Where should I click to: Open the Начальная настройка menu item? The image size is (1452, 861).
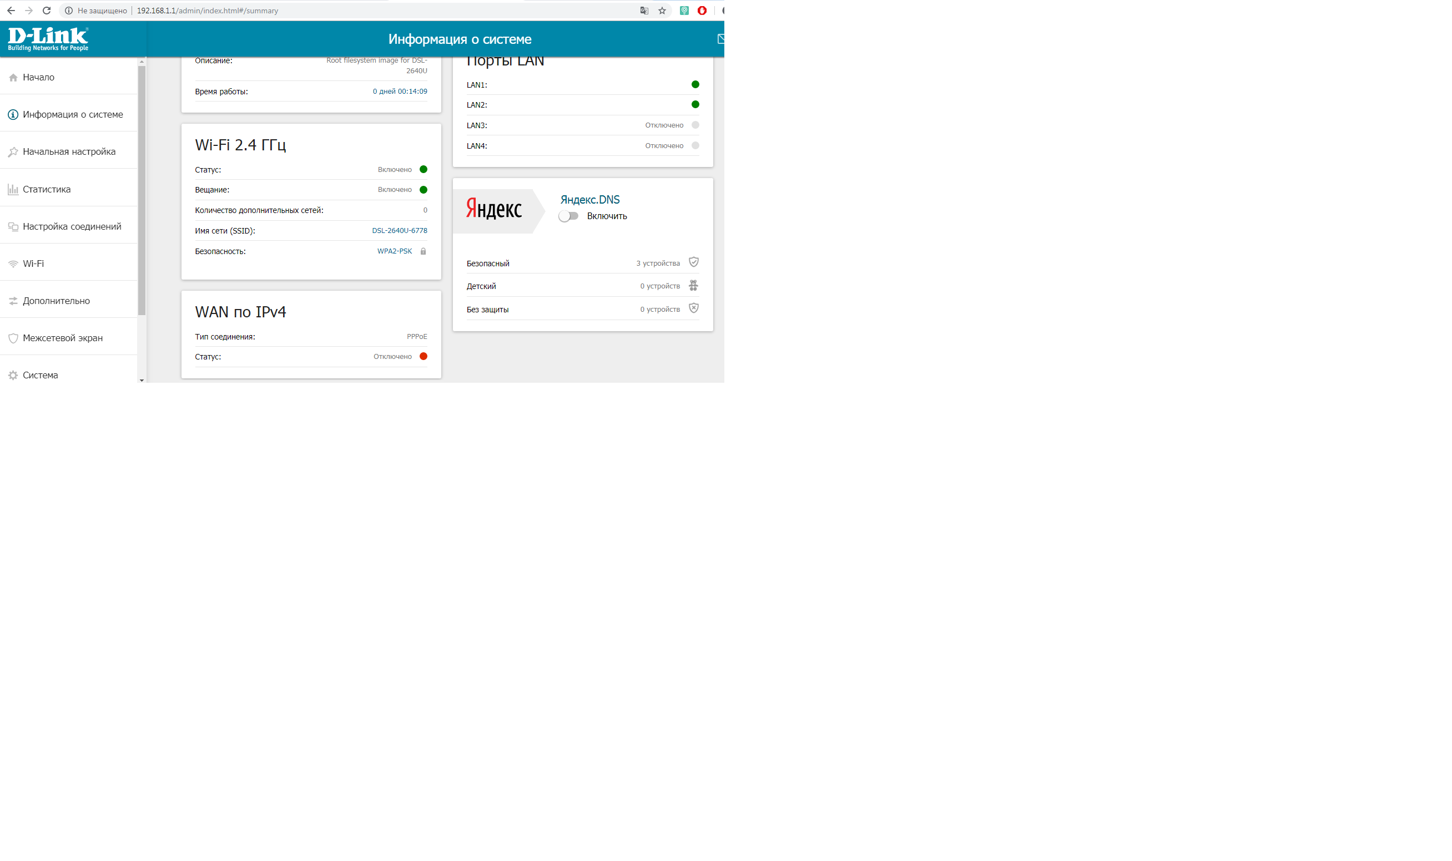pos(69,151)
